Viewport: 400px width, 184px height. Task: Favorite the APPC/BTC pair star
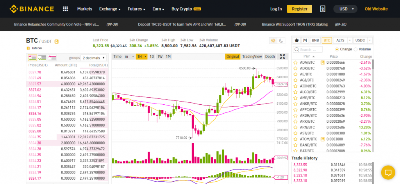coord(295,110)
